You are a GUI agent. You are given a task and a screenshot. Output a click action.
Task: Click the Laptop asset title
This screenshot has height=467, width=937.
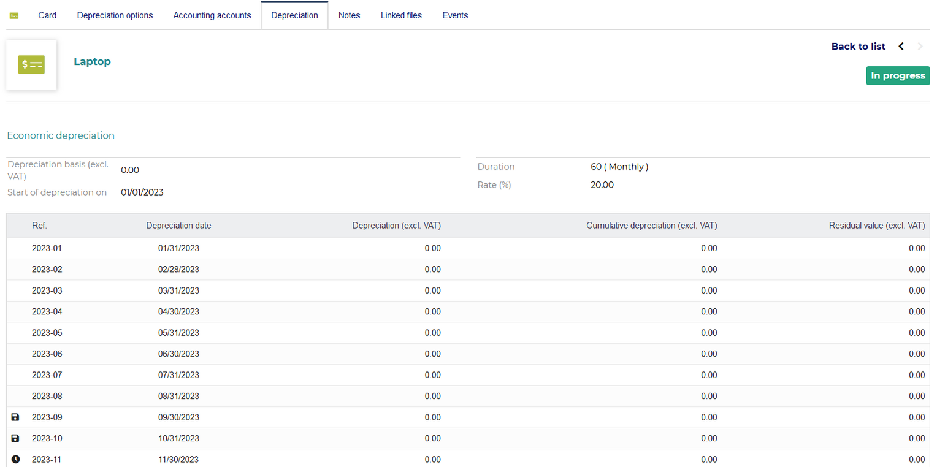pyautogui.click(x=92, y=61)
